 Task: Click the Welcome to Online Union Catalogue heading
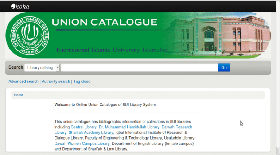click(x=105, y=105)
